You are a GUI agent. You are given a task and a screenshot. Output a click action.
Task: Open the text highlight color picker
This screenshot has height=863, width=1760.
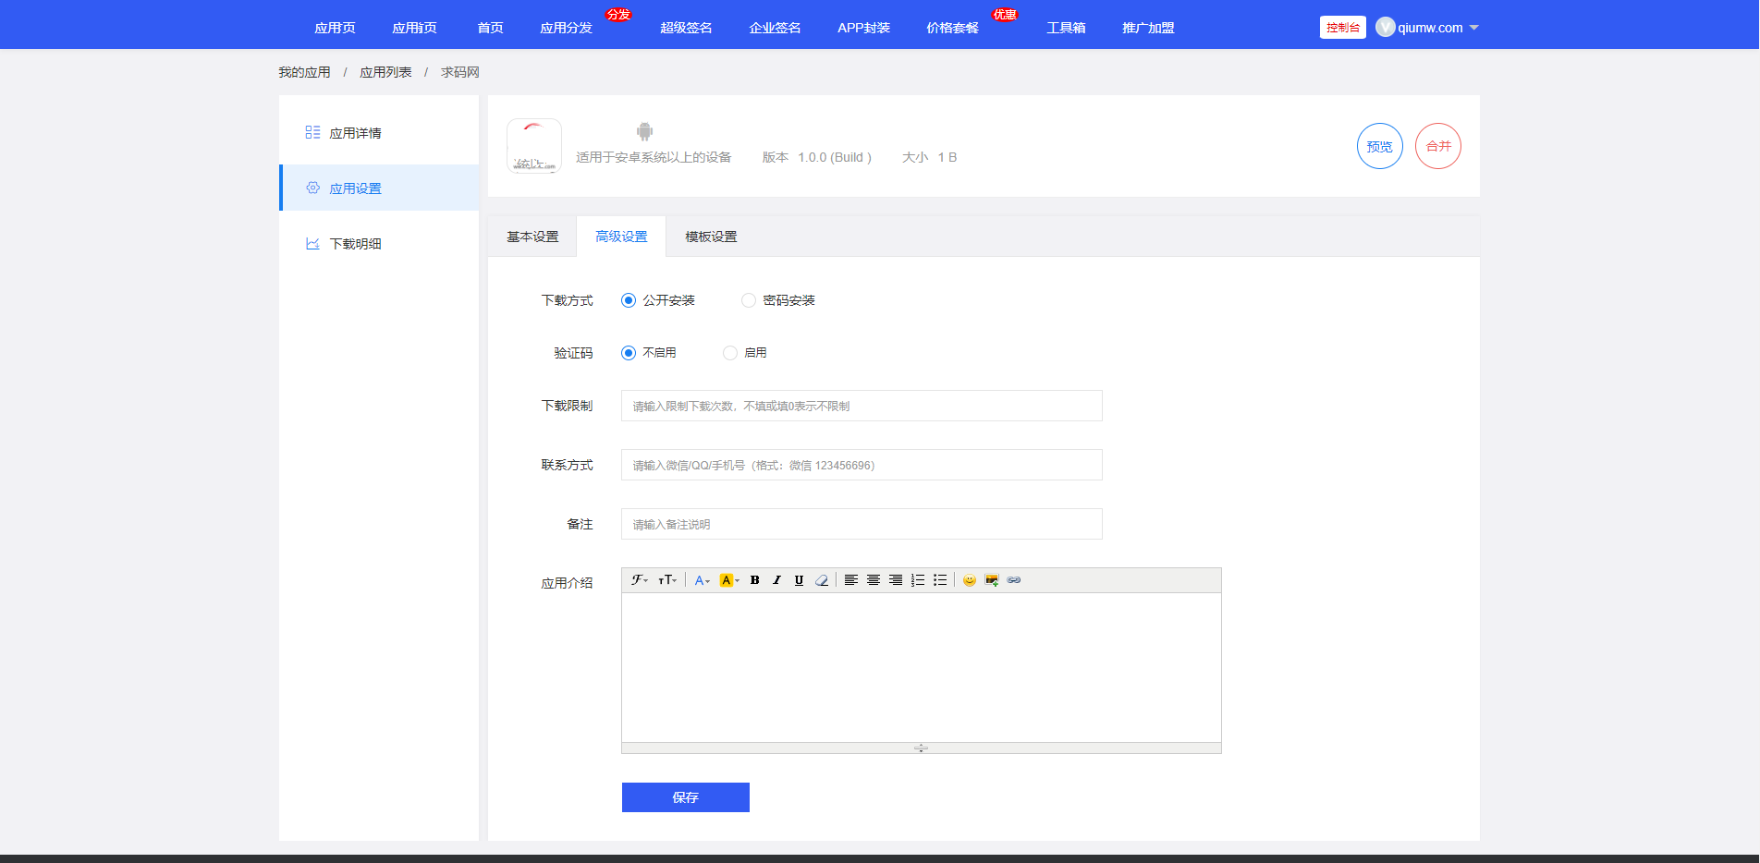click(x=728, y=580)
